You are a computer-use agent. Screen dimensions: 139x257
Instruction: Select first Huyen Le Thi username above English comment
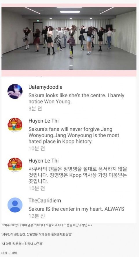43,121
